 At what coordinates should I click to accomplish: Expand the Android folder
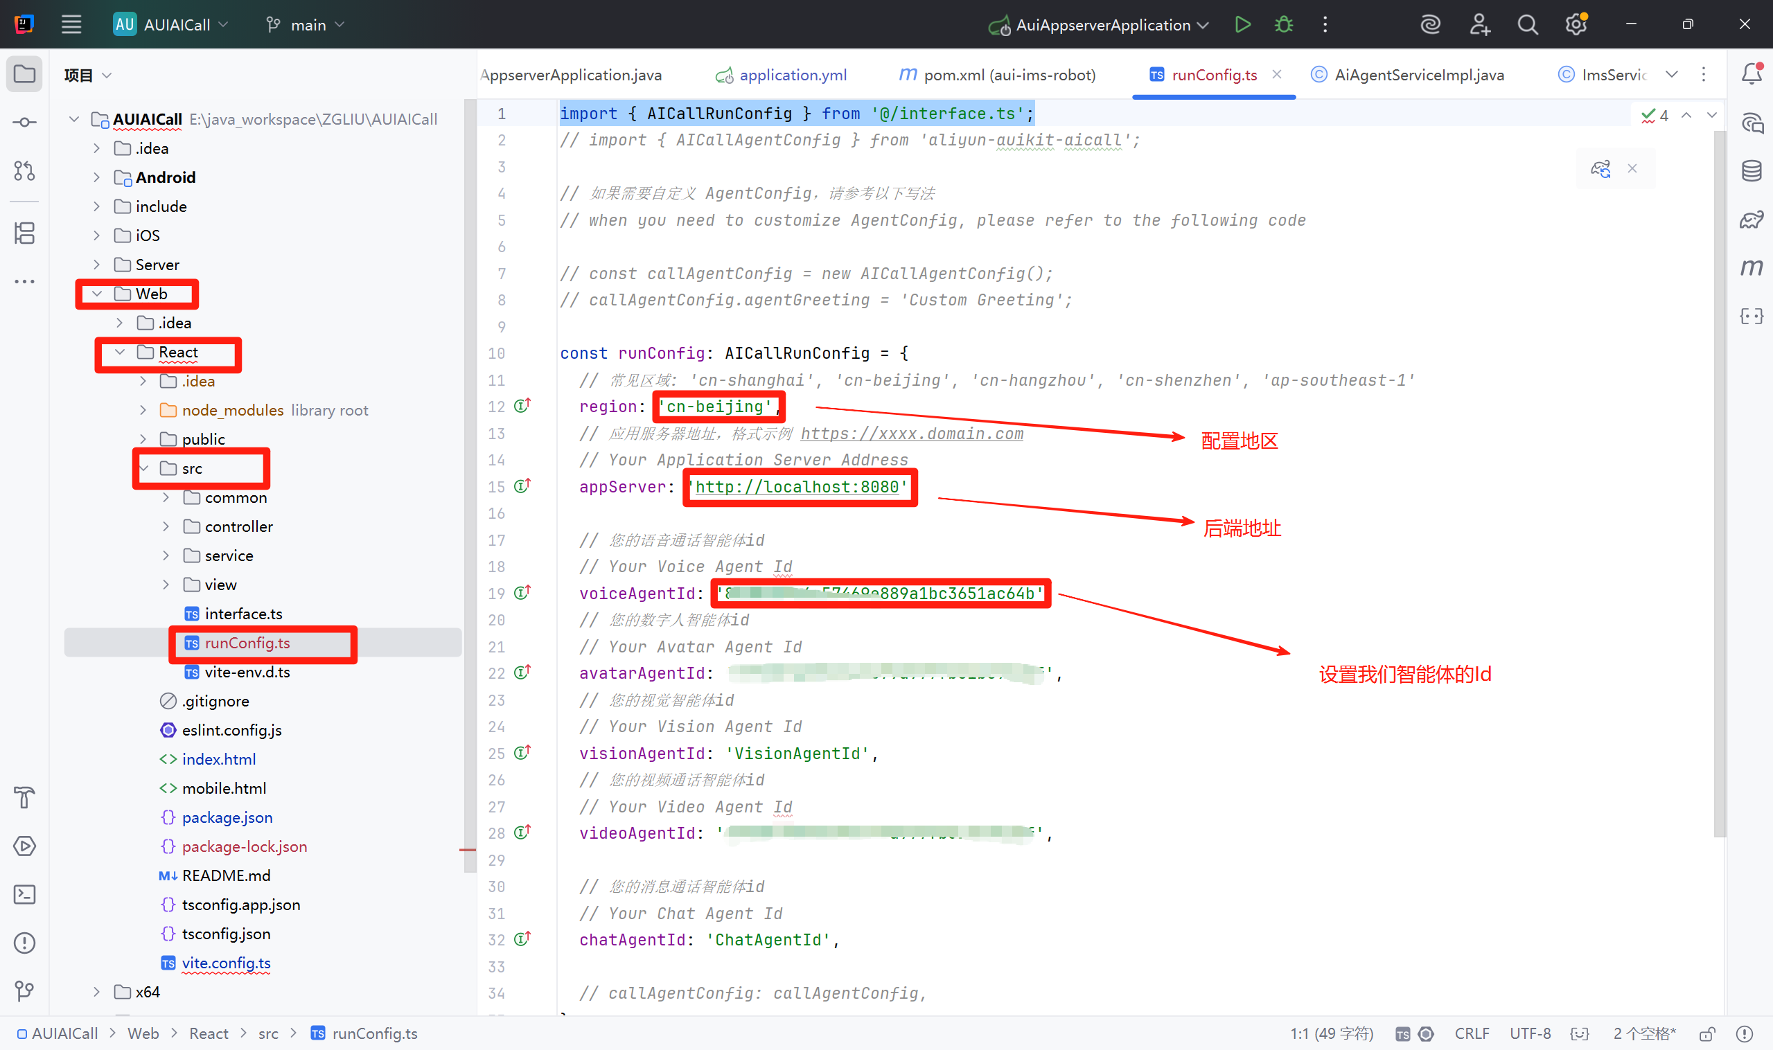(x=97, y=177)
